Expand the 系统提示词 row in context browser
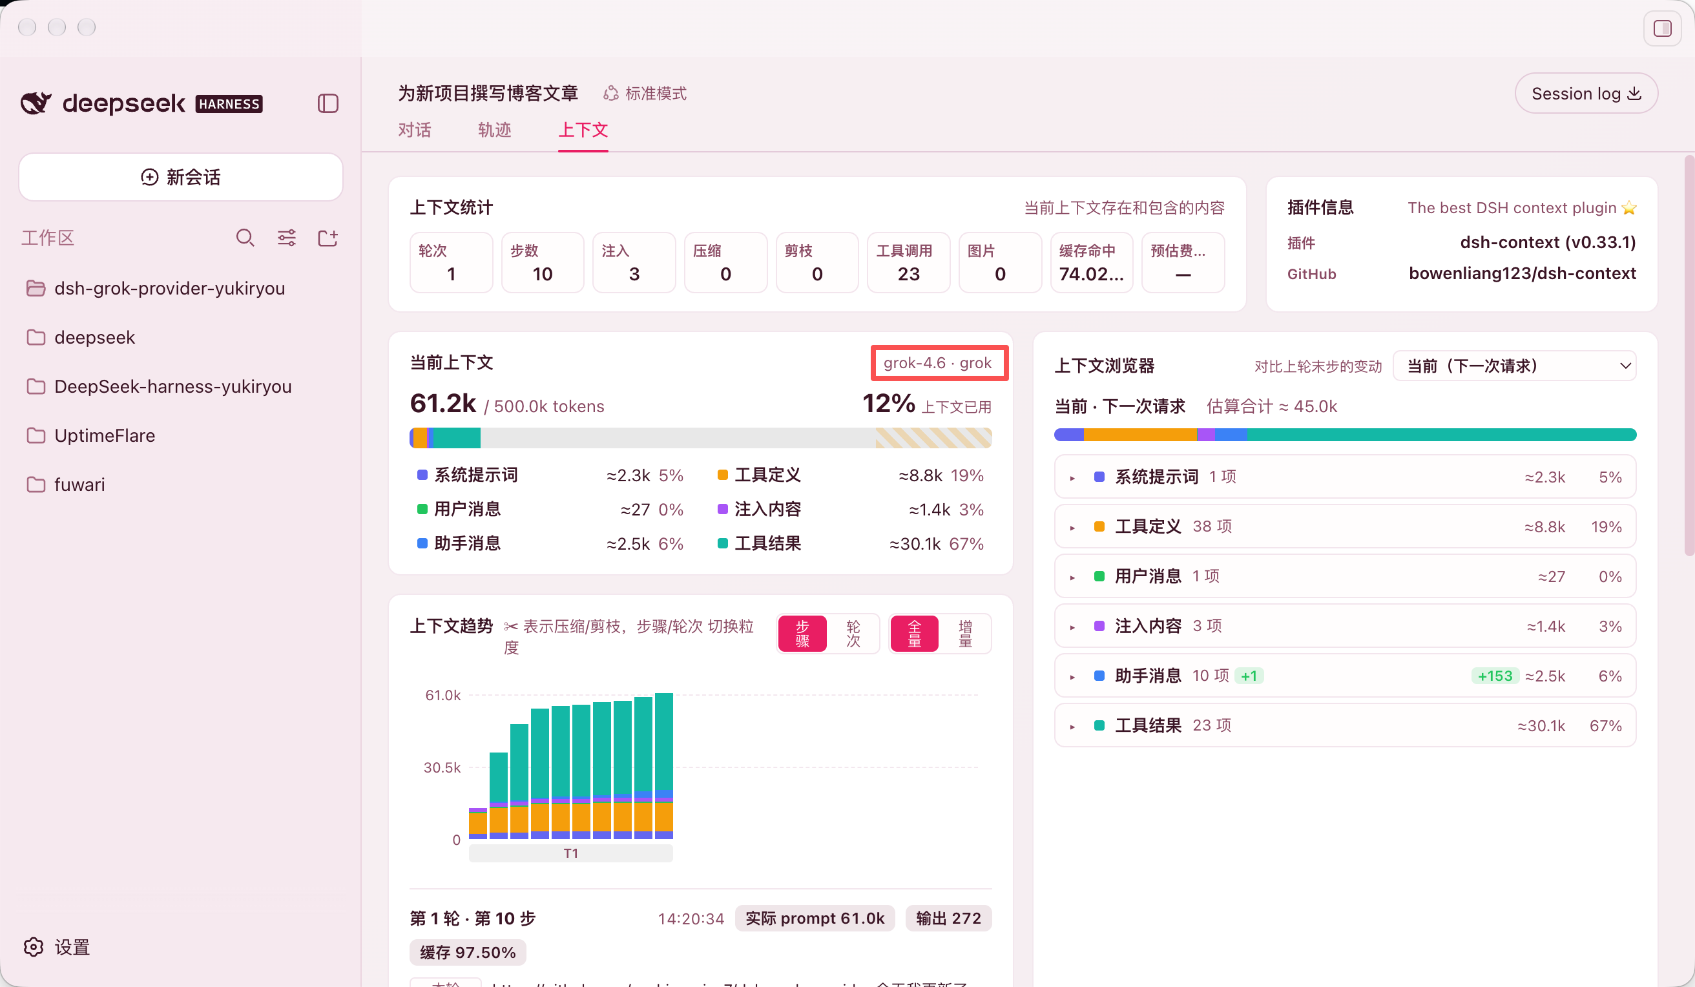Screen dimensions: 1695x987 [1346, 477]
